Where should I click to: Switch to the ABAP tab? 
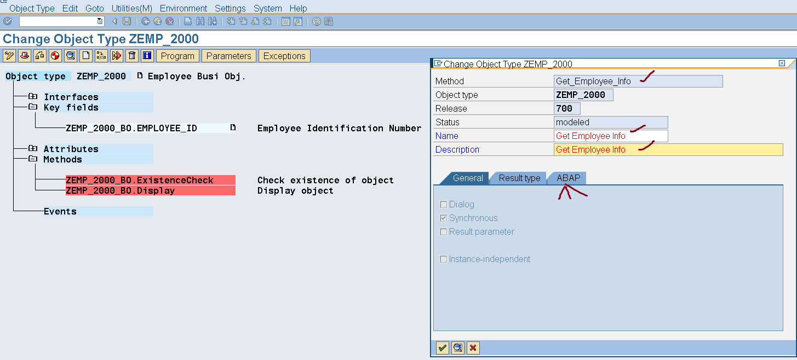(568, 178)
